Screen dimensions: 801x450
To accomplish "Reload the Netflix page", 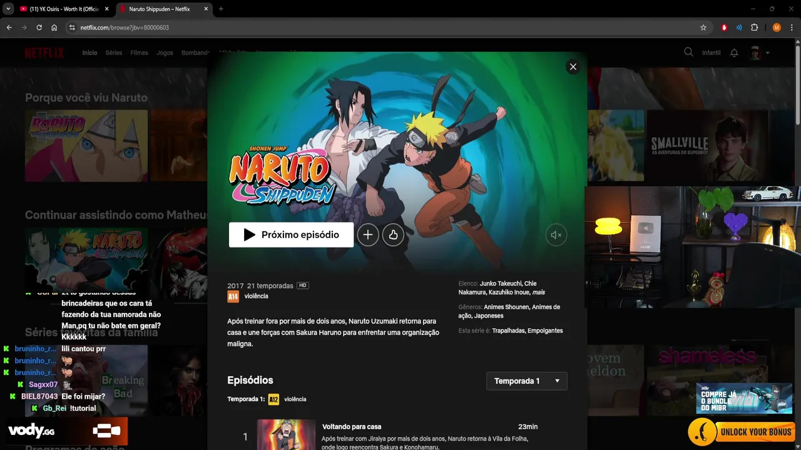I will point(39,27).
